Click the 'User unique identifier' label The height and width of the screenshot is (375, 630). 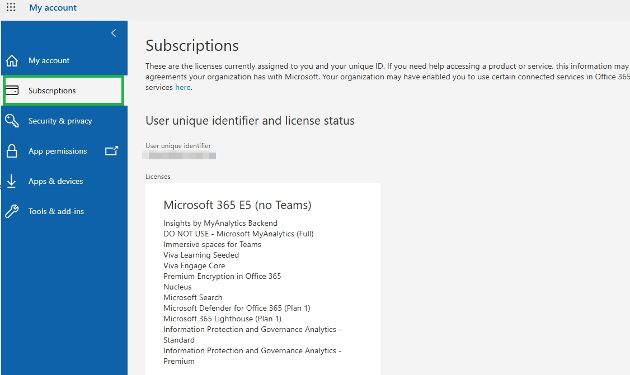click(178, 146)
